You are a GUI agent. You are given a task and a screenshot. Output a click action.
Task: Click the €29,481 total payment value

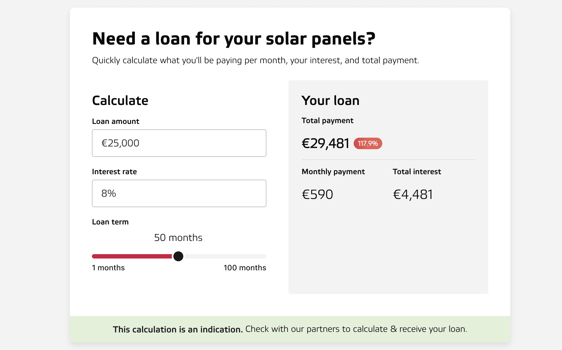click(326, 143)
